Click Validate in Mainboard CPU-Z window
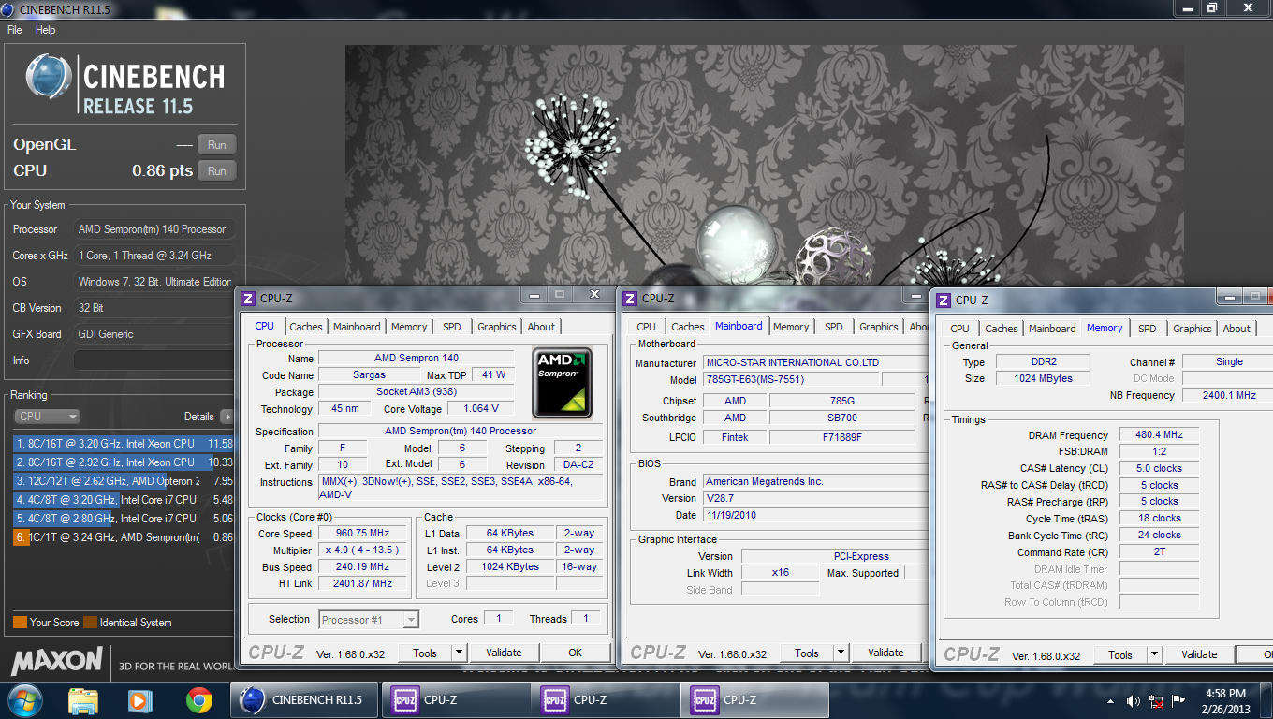 (885, 653)
